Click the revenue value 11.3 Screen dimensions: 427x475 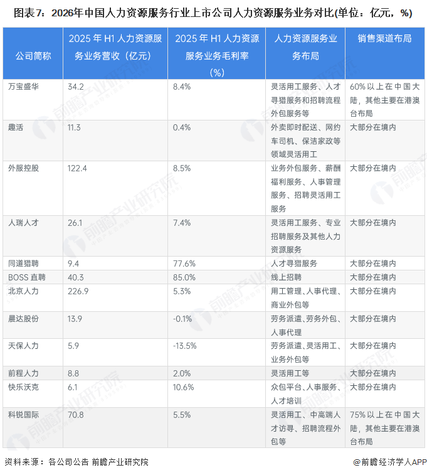tap(74, 127)
